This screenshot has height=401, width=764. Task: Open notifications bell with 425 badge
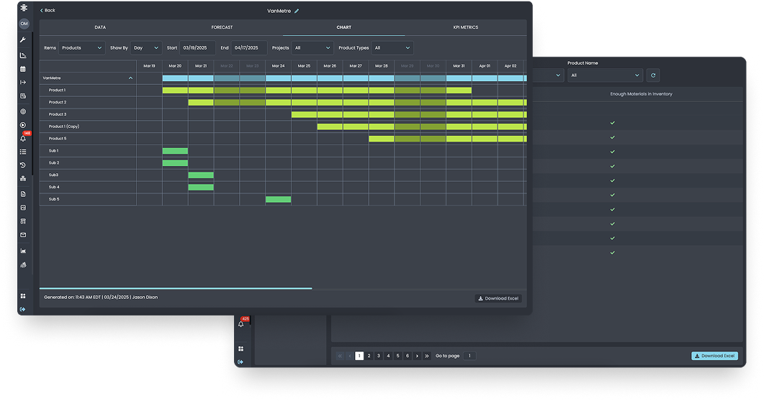click(241, 324)
